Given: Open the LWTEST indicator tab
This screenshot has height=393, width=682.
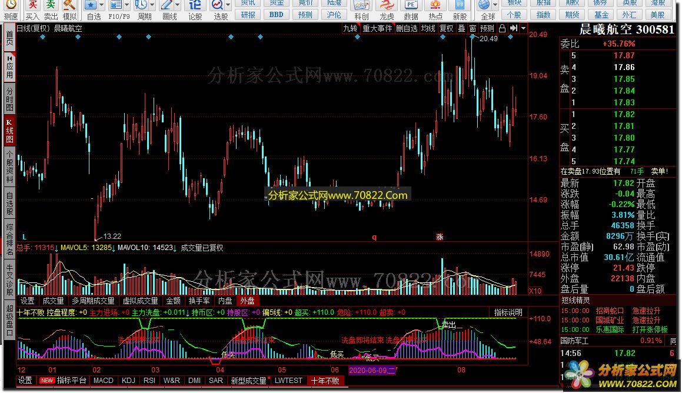Looking at the screenshot, I should click(288, 381).
